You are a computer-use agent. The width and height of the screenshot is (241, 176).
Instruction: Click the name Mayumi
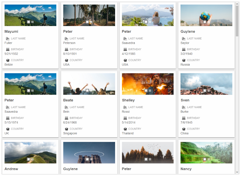tap(11, 31)
